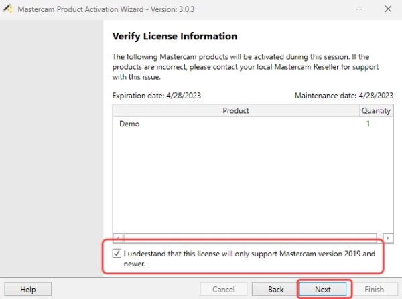Toggle the license version acknowledgment checkbox
Image resolution: width=402 pixels, height=299 pixels.
coord(118,254)
